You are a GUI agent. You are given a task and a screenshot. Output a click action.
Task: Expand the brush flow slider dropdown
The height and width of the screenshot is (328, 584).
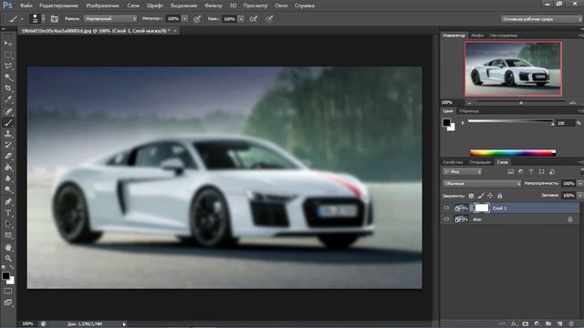(241, 18)
